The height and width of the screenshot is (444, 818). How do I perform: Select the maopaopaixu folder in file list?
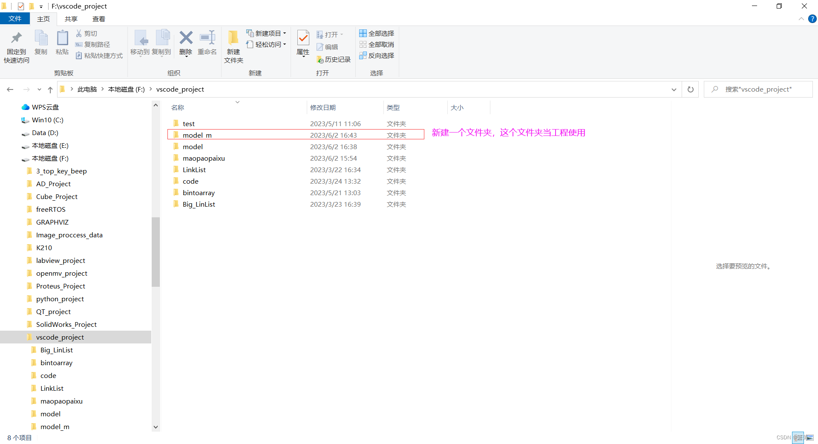point(296,158)
